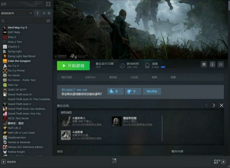Go to next 赛后总结 summary arrow
This screenshot has width=230, height=168.
214,105
